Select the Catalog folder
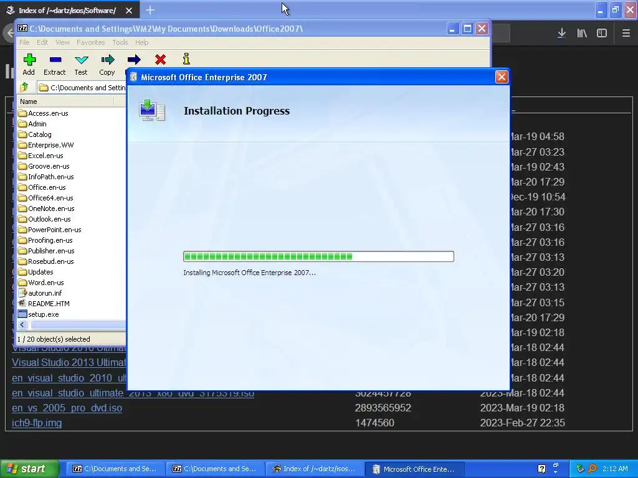Viewport: 638px width, 478px height. [35, 134]
